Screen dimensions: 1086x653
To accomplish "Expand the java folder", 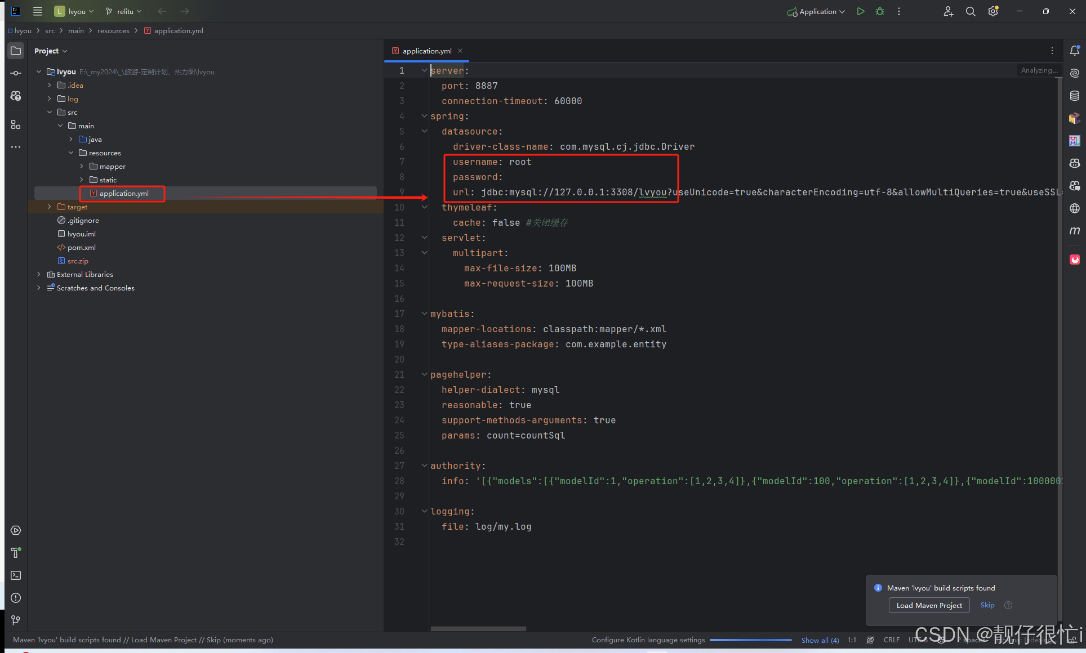I will [71, 139].
